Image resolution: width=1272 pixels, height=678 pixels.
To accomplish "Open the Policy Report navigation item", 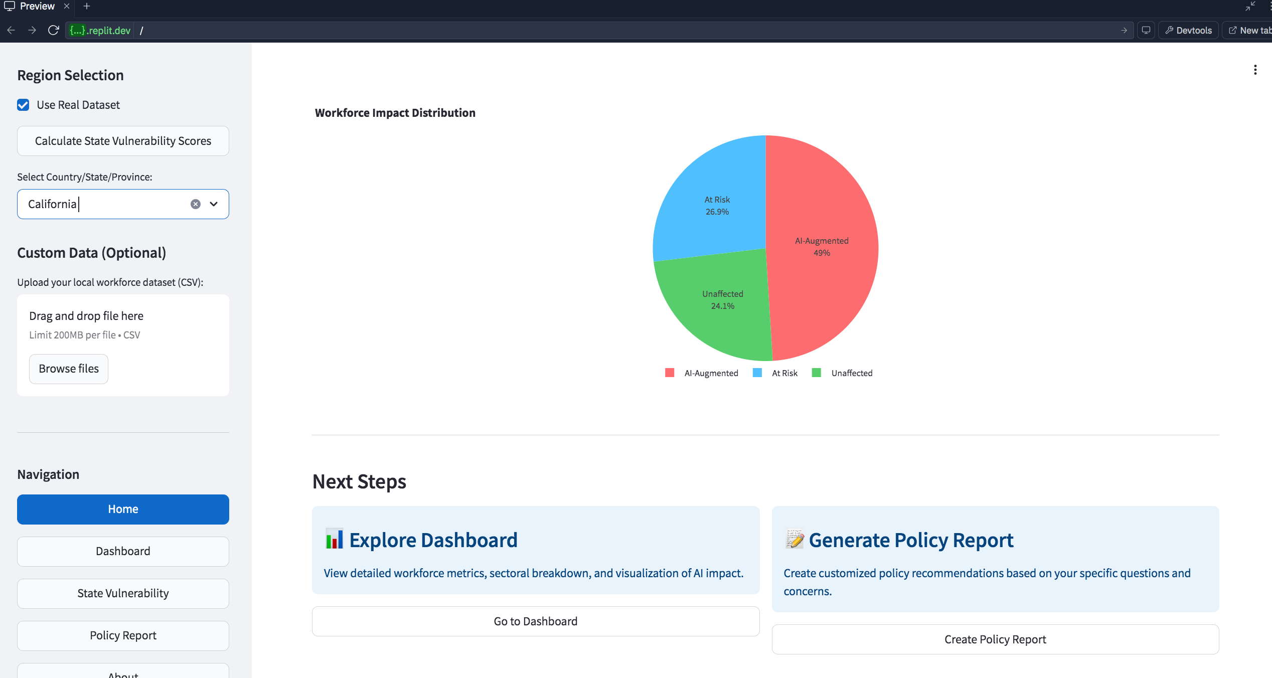I will 123,635.
